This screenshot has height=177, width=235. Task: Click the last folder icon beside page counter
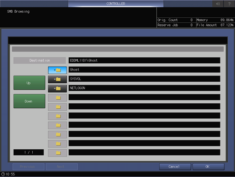point(57,153)
